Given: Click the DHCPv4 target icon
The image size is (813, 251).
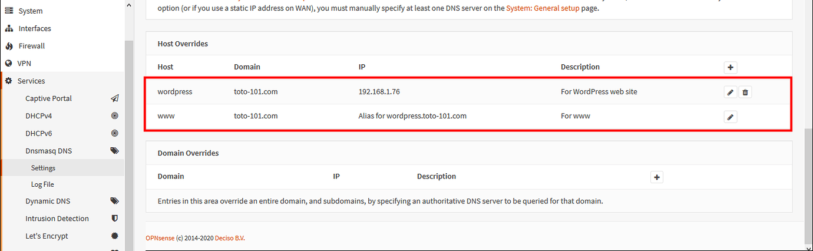Looking at the screenshot, I should coord(114,116).
